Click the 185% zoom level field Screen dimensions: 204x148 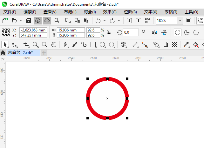pyautogui.click(x=167, y=21)
